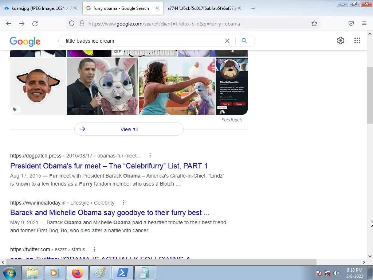Click the browser address bar URL
This screenshot has height=280, width=373.
pos(164,24)
